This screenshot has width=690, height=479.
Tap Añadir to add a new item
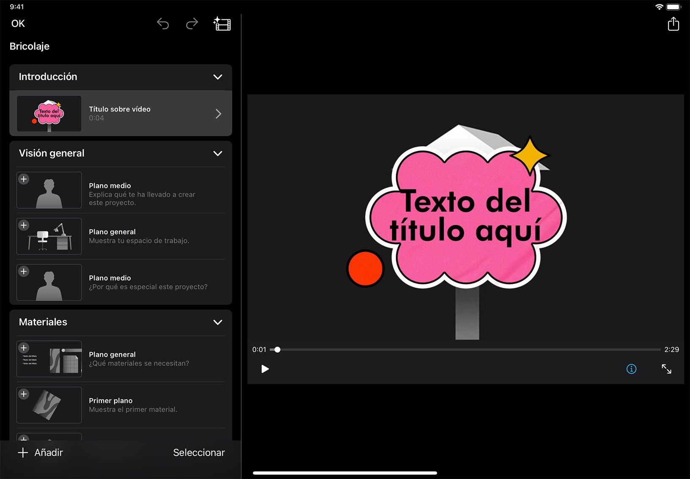tap(40, 453)
